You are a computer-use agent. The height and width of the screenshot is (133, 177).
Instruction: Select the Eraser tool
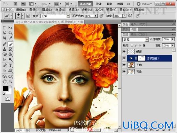(4, 54)
